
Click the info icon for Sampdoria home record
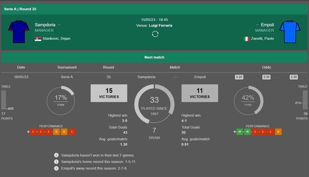pos(56,162)
